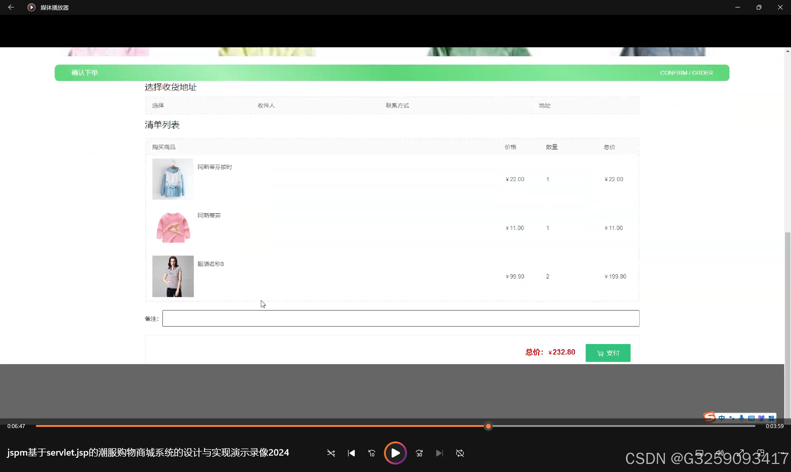Open the mini player view
This screenshot has width=791, height=472.
point(761,453)
